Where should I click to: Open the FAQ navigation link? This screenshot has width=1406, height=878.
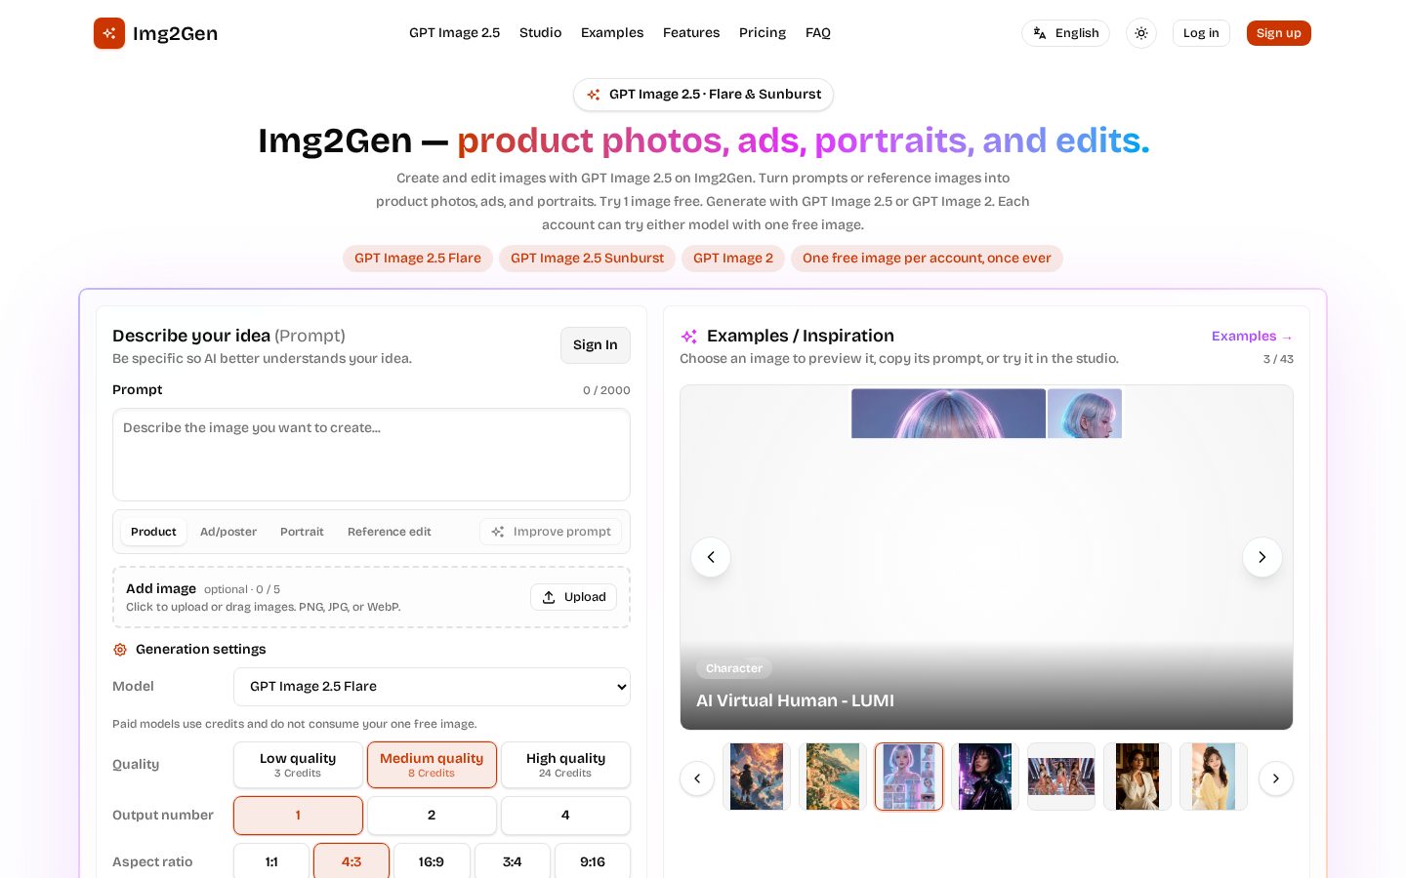click(x=818, y=33)
